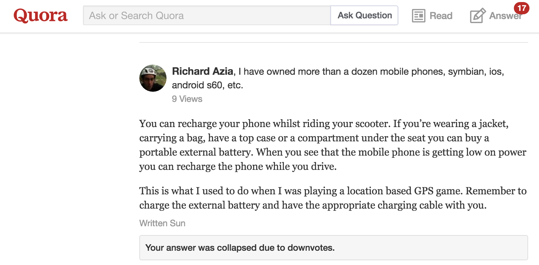The width and height of the screenshot is (539, 265).
Task: Open the Richard Azia name link
Action: 203,71
